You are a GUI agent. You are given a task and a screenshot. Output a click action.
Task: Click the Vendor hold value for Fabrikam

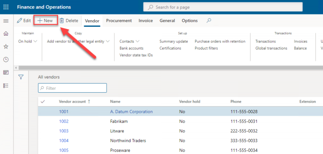182,121
